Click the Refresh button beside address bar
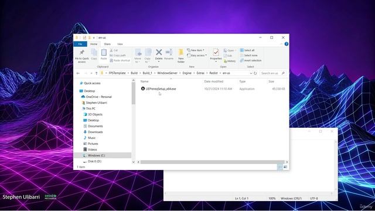The image size is (375, 211). coord(255,73)
